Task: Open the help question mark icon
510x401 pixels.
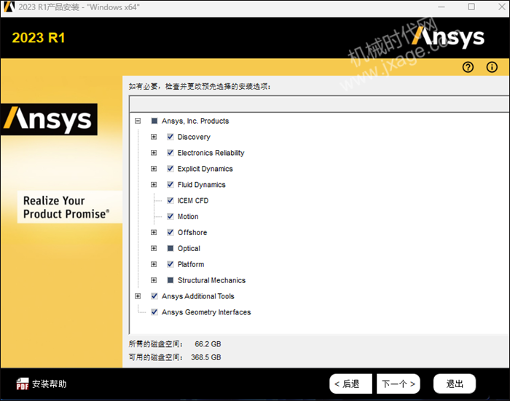Action: tap(468, 67)
